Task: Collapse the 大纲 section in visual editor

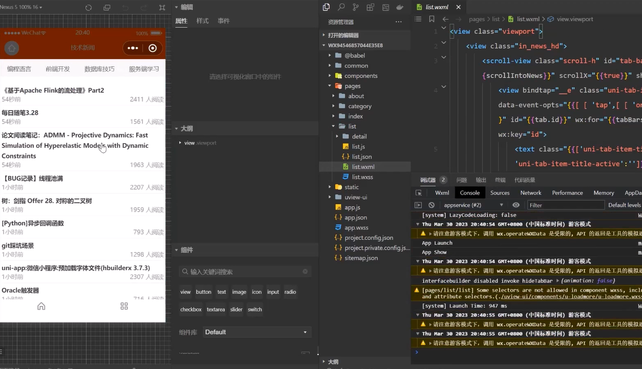Action: coord(177,129)
